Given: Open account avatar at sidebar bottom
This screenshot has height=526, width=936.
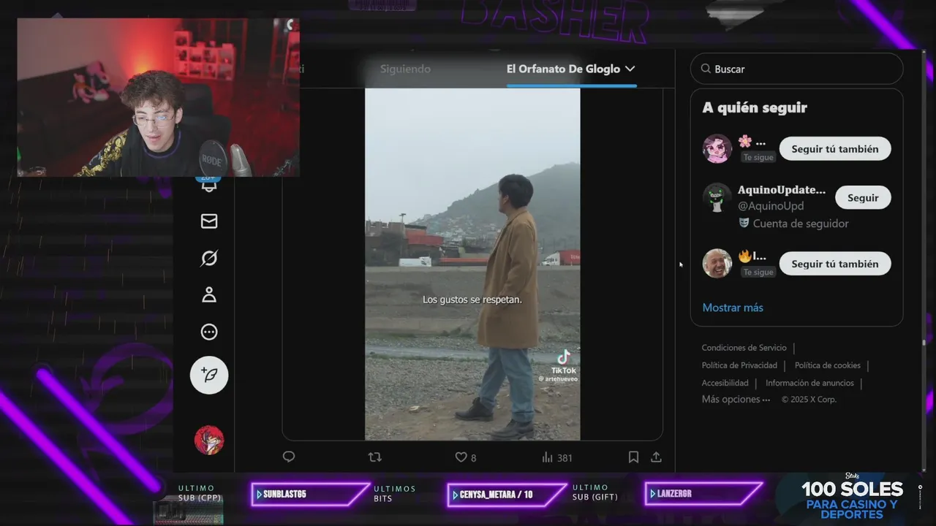Looking at the screenshot, I should [x=209, y=440].
